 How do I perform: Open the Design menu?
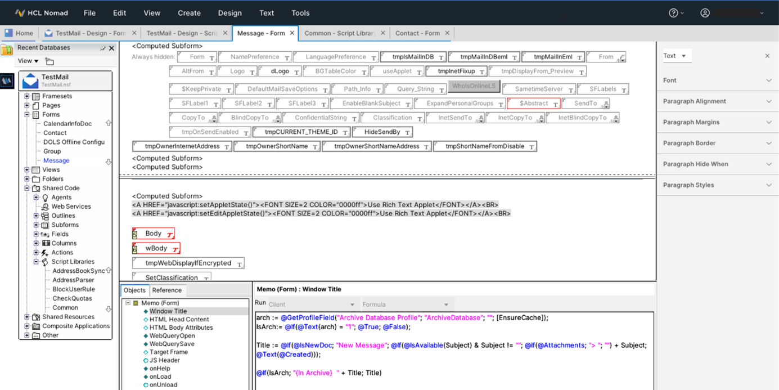click(x=229, y=13)
